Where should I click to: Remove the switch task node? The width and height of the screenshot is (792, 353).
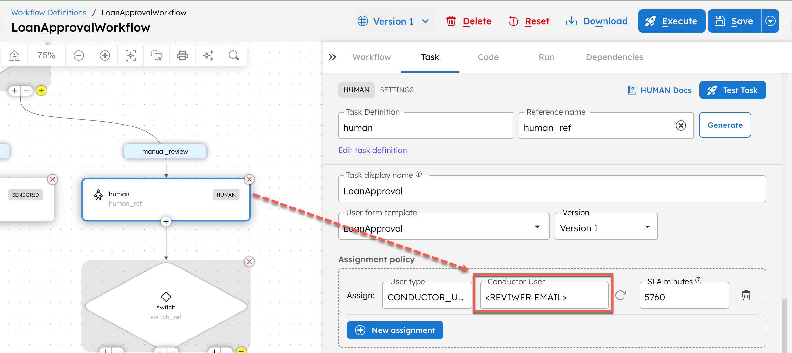coord(249,261)
